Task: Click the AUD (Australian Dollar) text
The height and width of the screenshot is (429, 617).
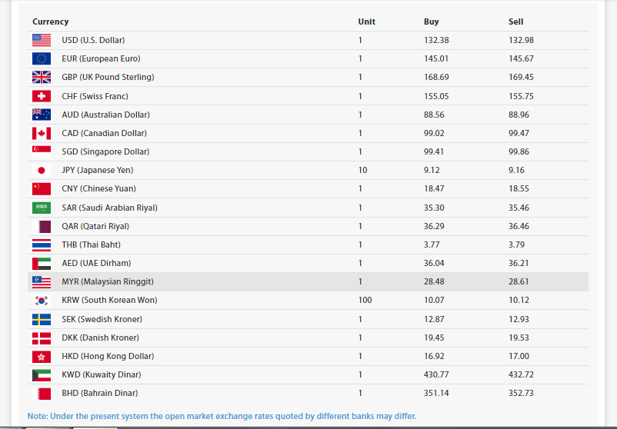Action: tap(105, 115)
